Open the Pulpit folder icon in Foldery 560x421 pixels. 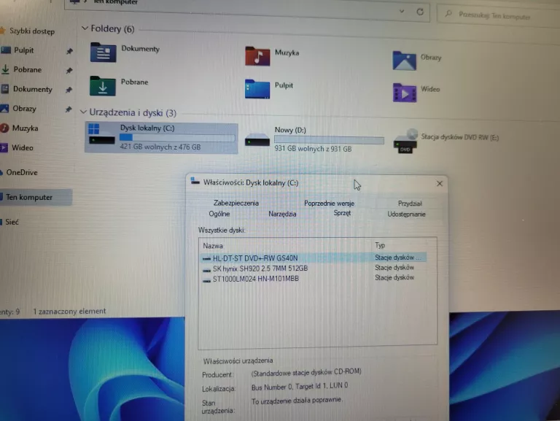pyautogui.click(x=257, y=89)
